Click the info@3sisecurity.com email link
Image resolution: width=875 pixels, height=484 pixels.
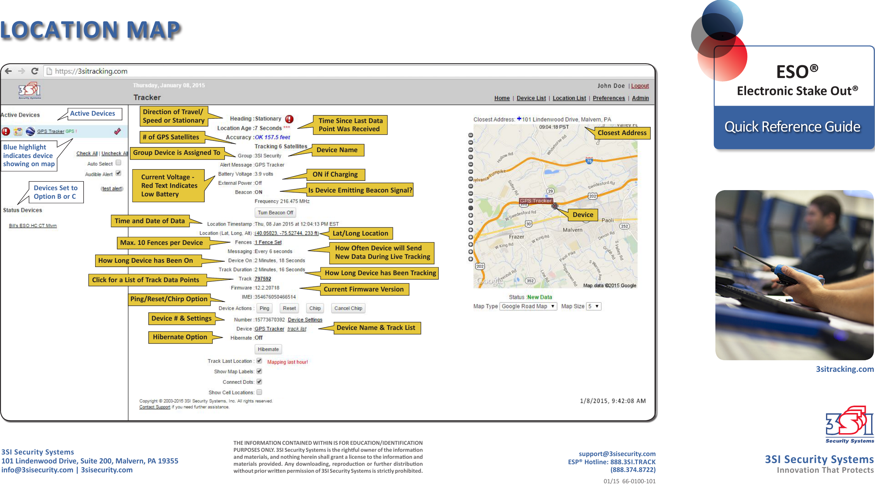click(x=37, y=470)
